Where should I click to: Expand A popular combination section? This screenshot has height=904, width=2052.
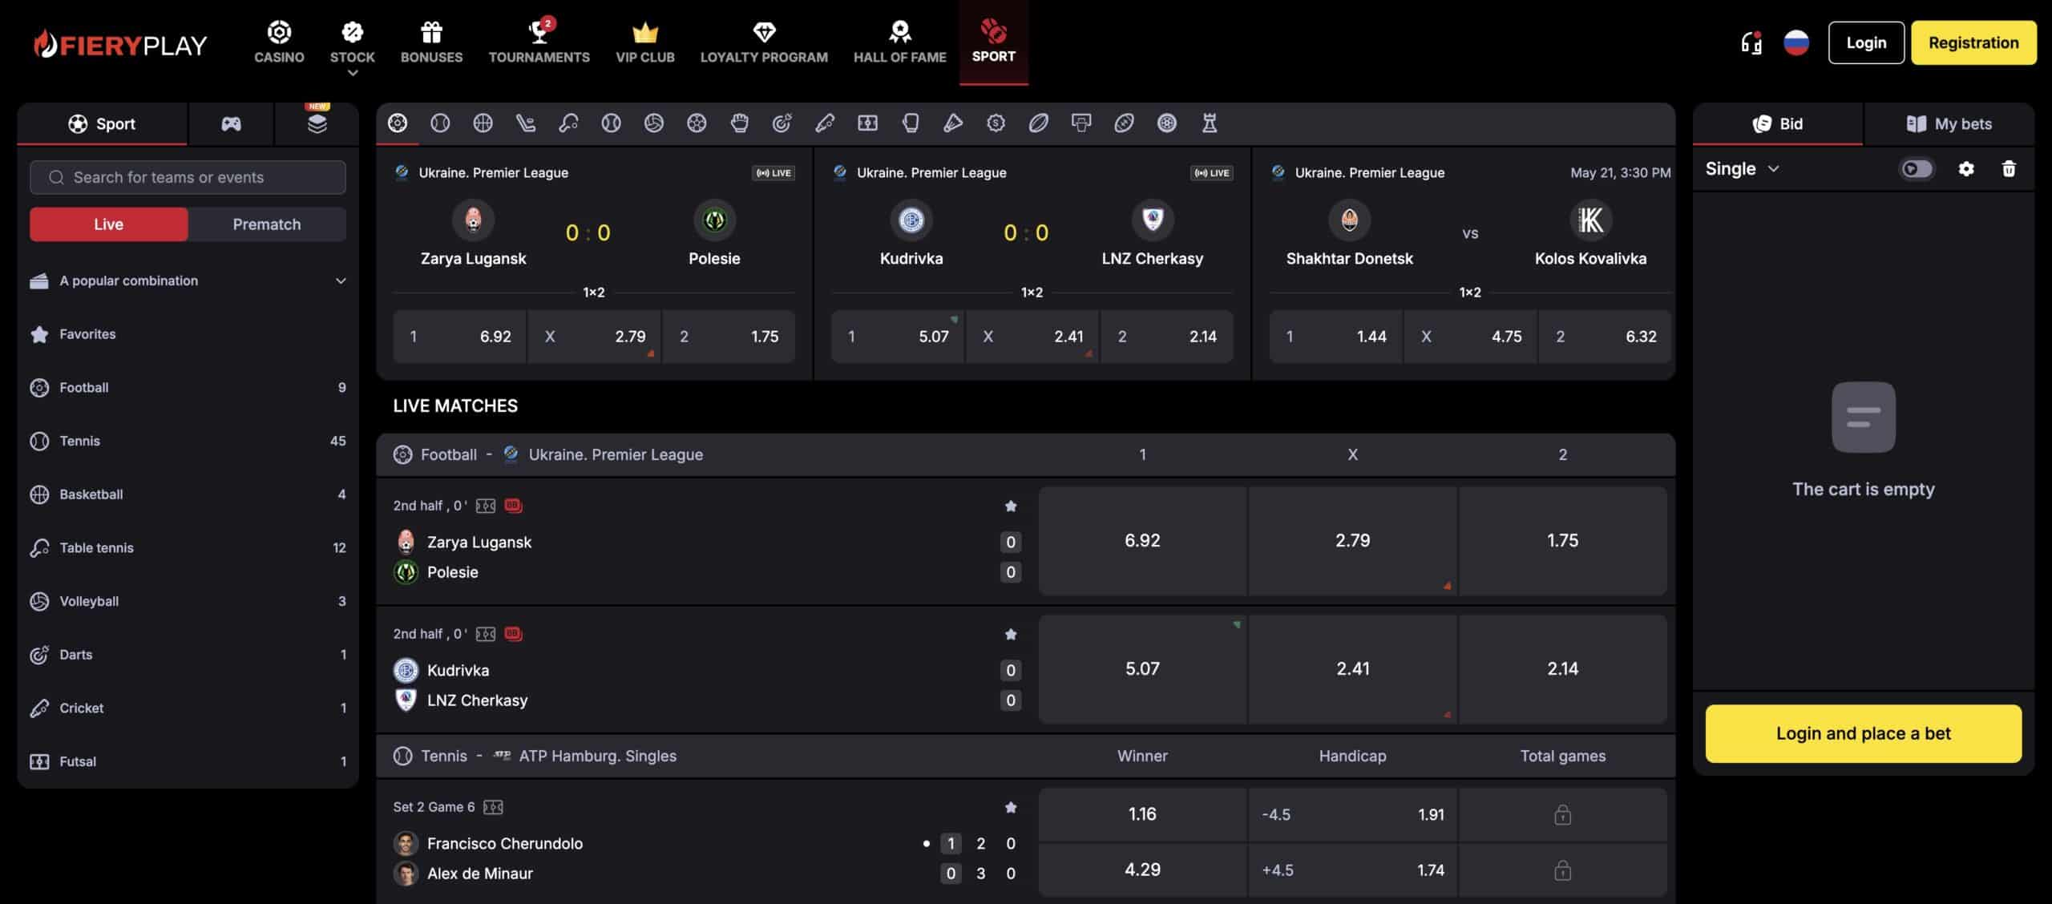coord(188,280)
